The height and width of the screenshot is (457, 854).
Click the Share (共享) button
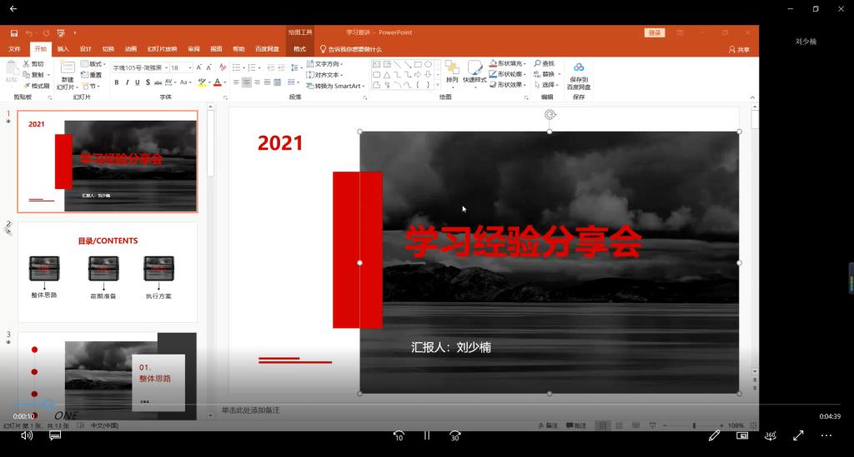click(x=739, y=49)
